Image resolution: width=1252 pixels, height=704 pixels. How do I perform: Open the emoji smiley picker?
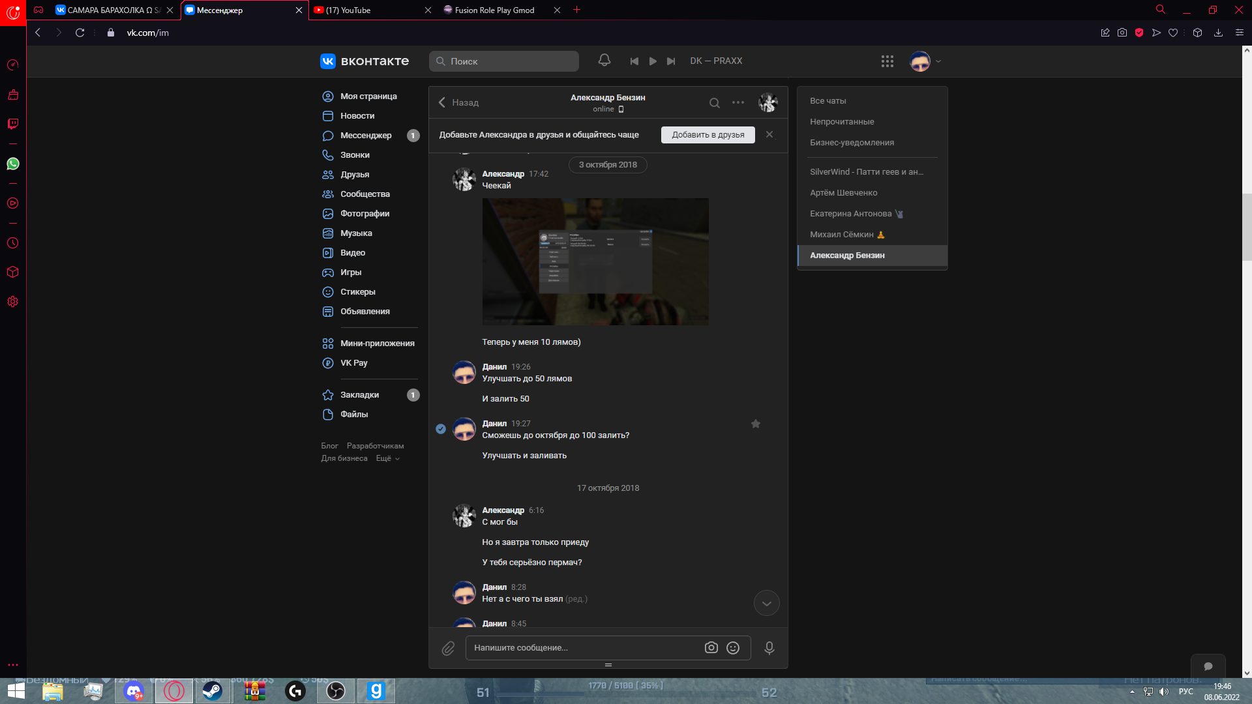click(x=733, y=648)
